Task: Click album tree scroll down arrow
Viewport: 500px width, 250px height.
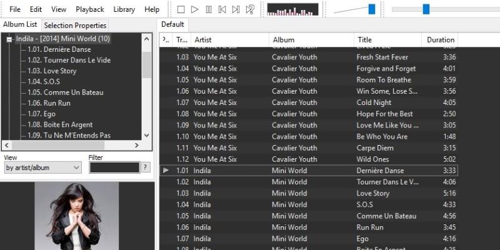Action: (147, 135)
